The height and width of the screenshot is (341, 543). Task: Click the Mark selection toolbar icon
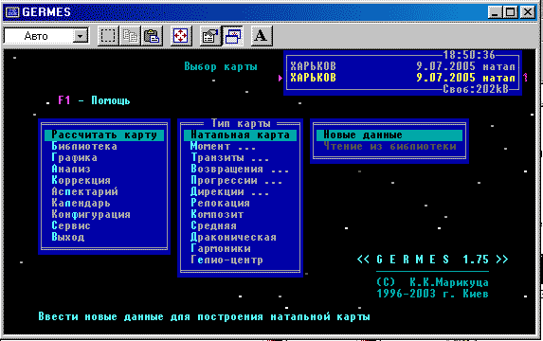pyautogui.click(x=108, y=36)
